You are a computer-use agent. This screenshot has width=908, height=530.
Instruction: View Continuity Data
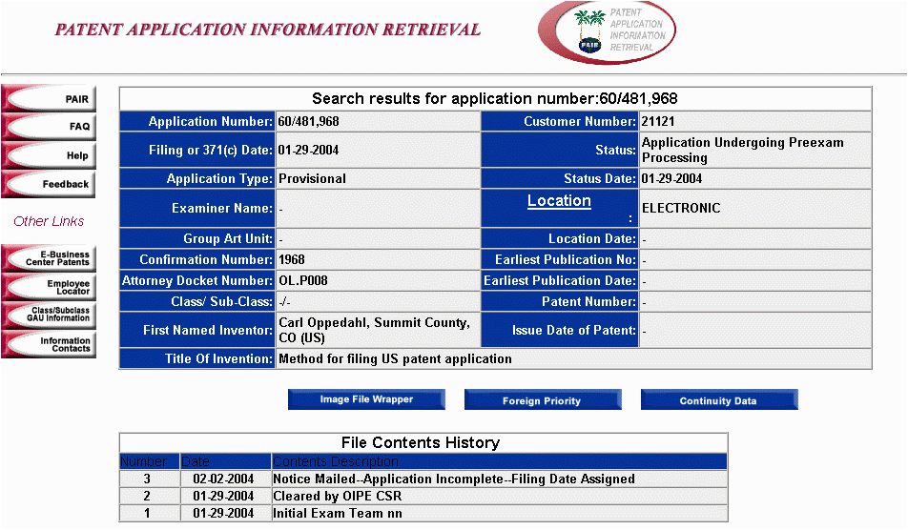pyautogui.click(x=718, y=401)
